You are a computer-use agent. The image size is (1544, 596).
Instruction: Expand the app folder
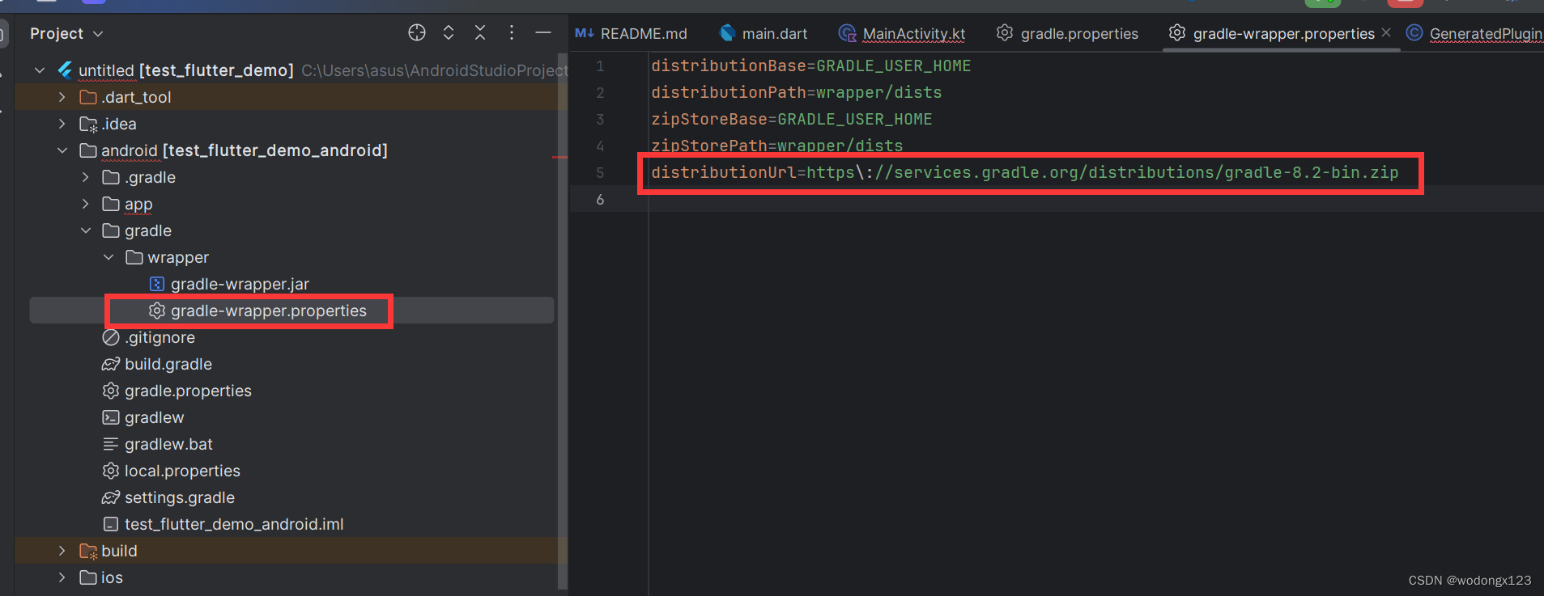point(86,204)
